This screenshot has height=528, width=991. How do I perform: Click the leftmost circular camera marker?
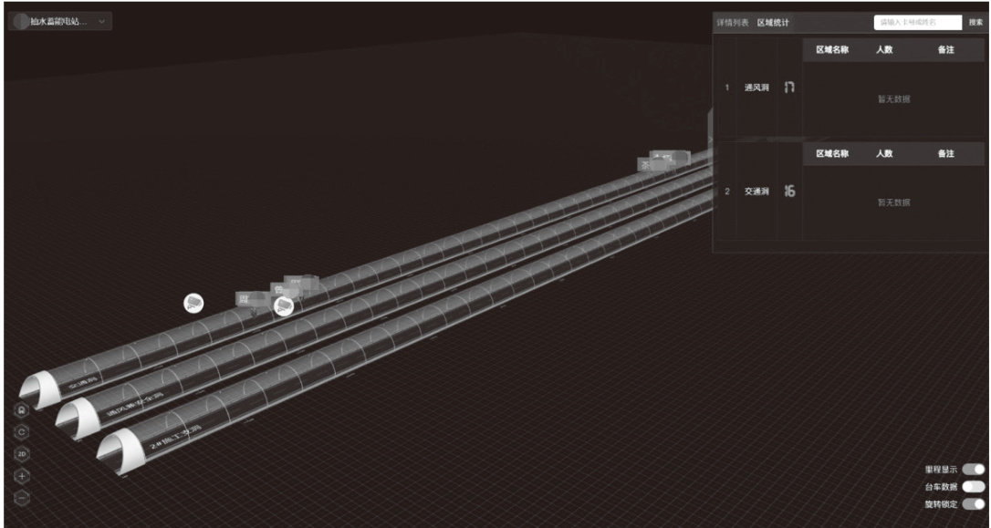193,303
